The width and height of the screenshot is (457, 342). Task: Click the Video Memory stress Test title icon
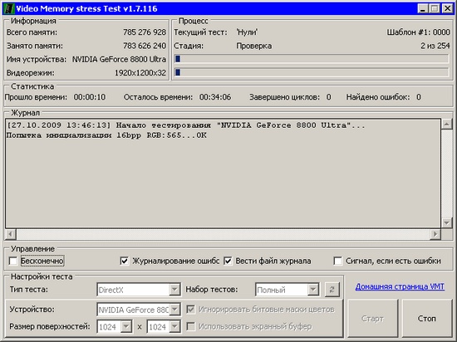[8, 8]
